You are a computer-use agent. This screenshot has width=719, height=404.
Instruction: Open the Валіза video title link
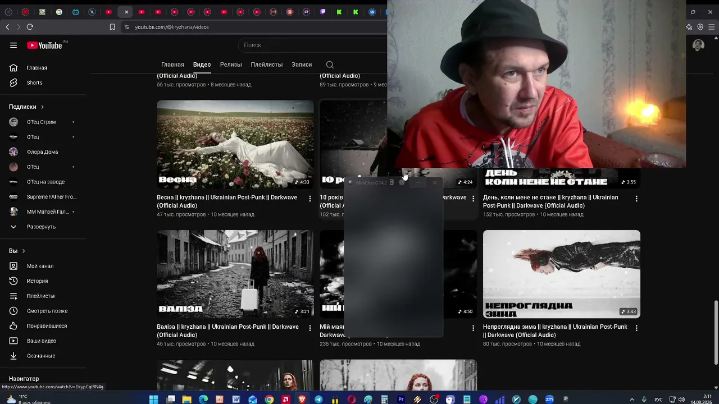(227, 331)
